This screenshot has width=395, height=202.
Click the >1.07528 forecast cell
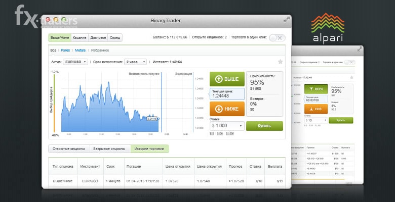click(236, 181)
